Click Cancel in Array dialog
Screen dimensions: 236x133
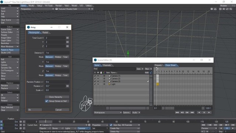pyautogui.click(x=62, y=110)
